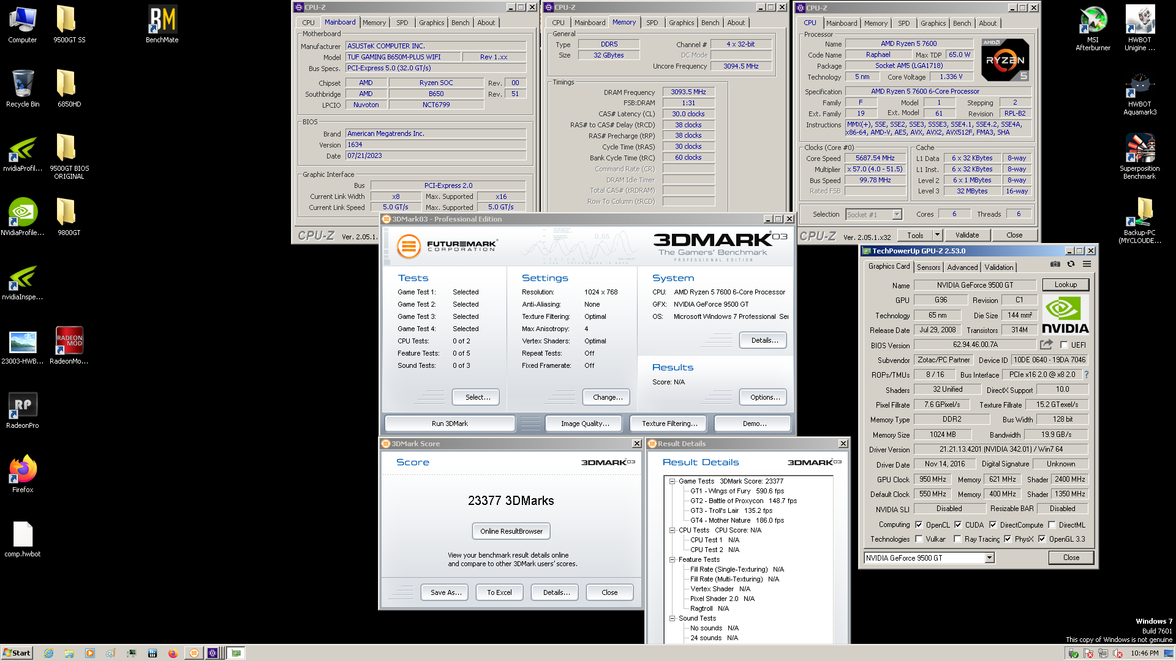Image resolution: width=1176 pixels, height=661 pixels.
Task: Open the Superposition Benchmark desktop icon
Action: 1139,157
